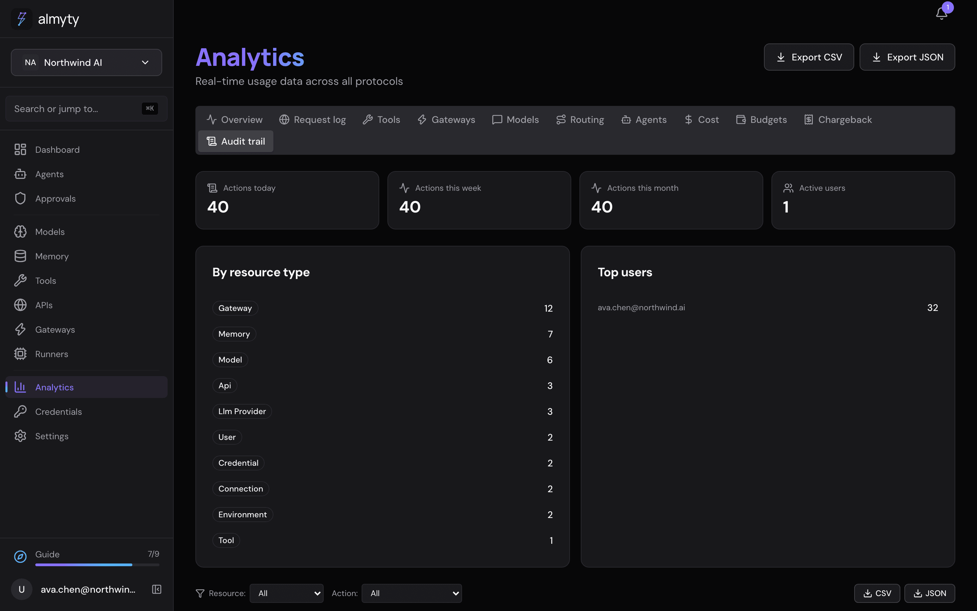
Task: Open the Cost tab
Action: 702,119
